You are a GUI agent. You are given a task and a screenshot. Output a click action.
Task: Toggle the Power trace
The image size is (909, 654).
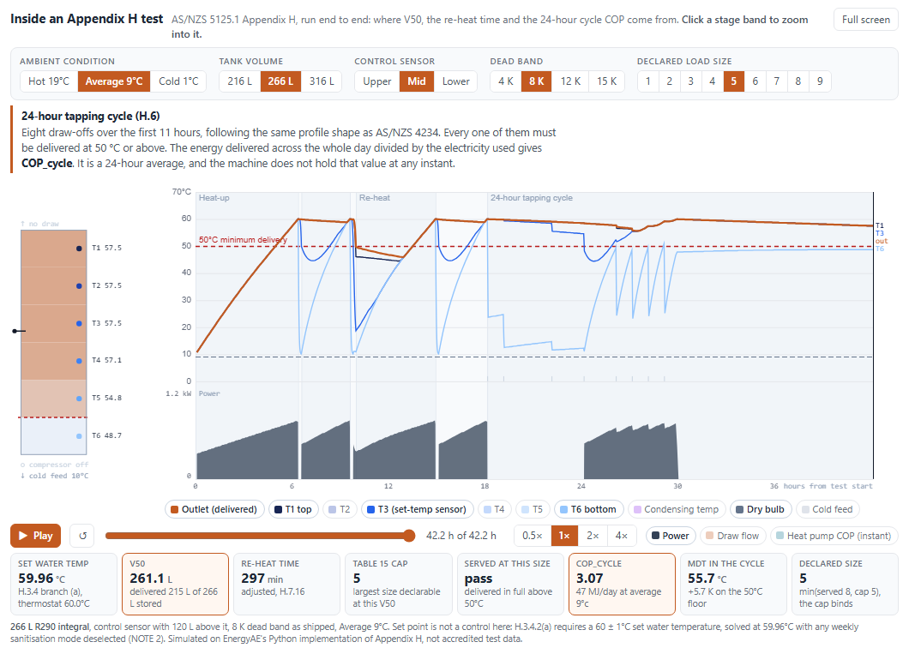click(671, 536)
